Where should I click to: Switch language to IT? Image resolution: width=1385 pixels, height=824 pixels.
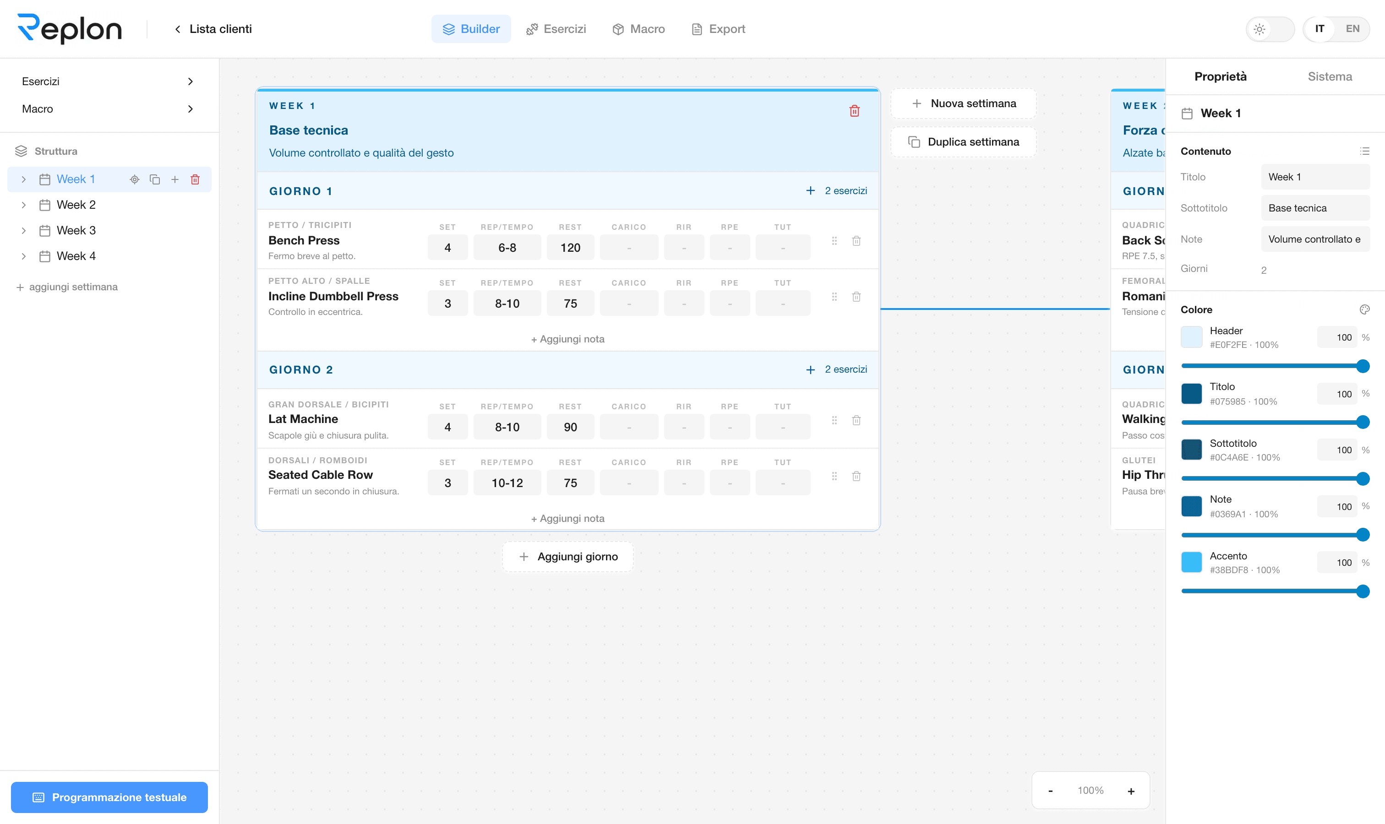[x=1320, y=29]
